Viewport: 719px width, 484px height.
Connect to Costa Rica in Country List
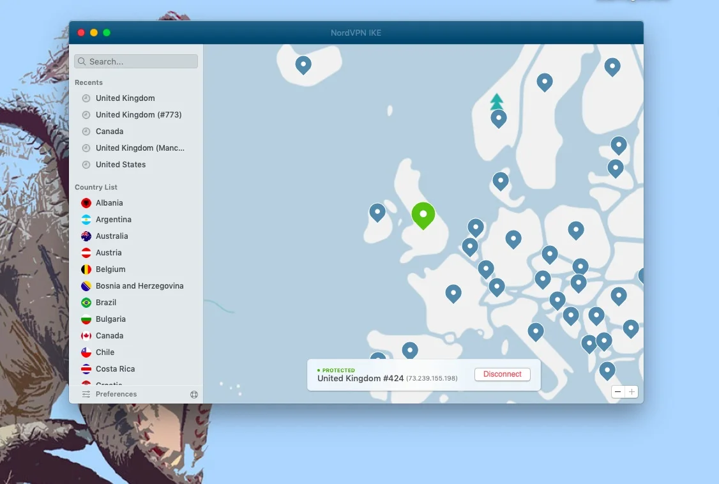(115, 369)
